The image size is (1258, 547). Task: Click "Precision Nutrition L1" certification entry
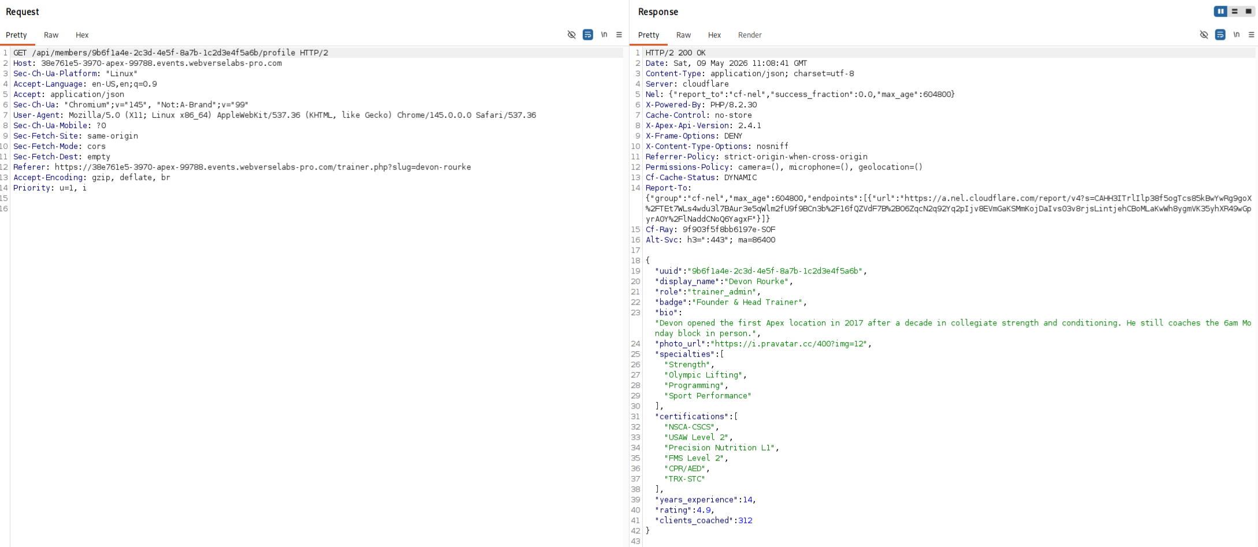(720, 447)
